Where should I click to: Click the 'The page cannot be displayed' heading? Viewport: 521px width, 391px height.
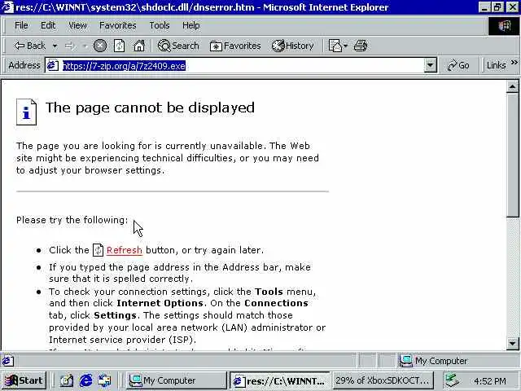click(150, 108)
